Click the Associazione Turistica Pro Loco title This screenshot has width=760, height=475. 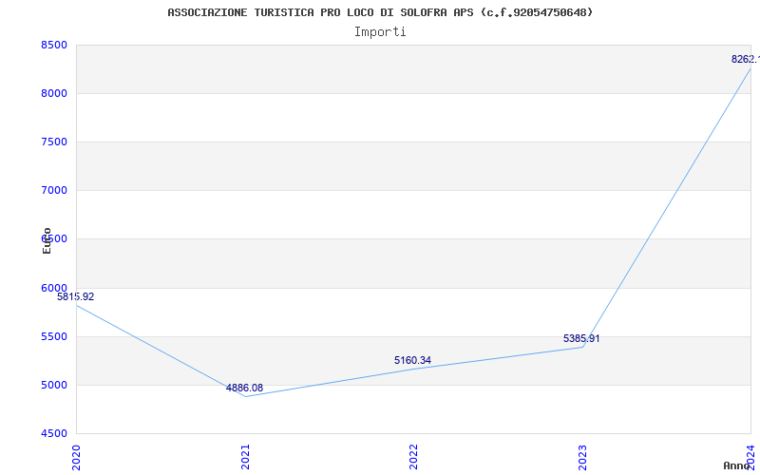coord(380,12)
